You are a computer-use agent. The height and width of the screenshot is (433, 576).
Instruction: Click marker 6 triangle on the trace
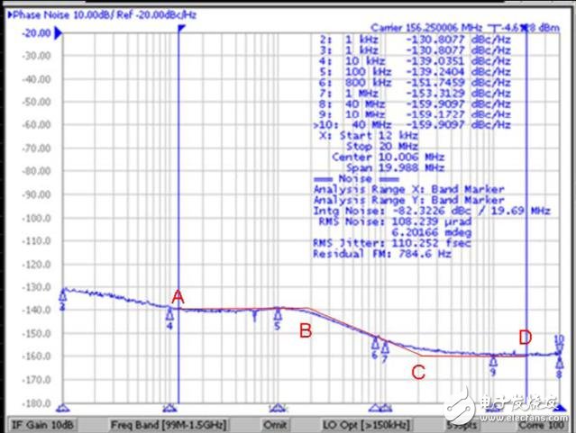click(375, 343)
